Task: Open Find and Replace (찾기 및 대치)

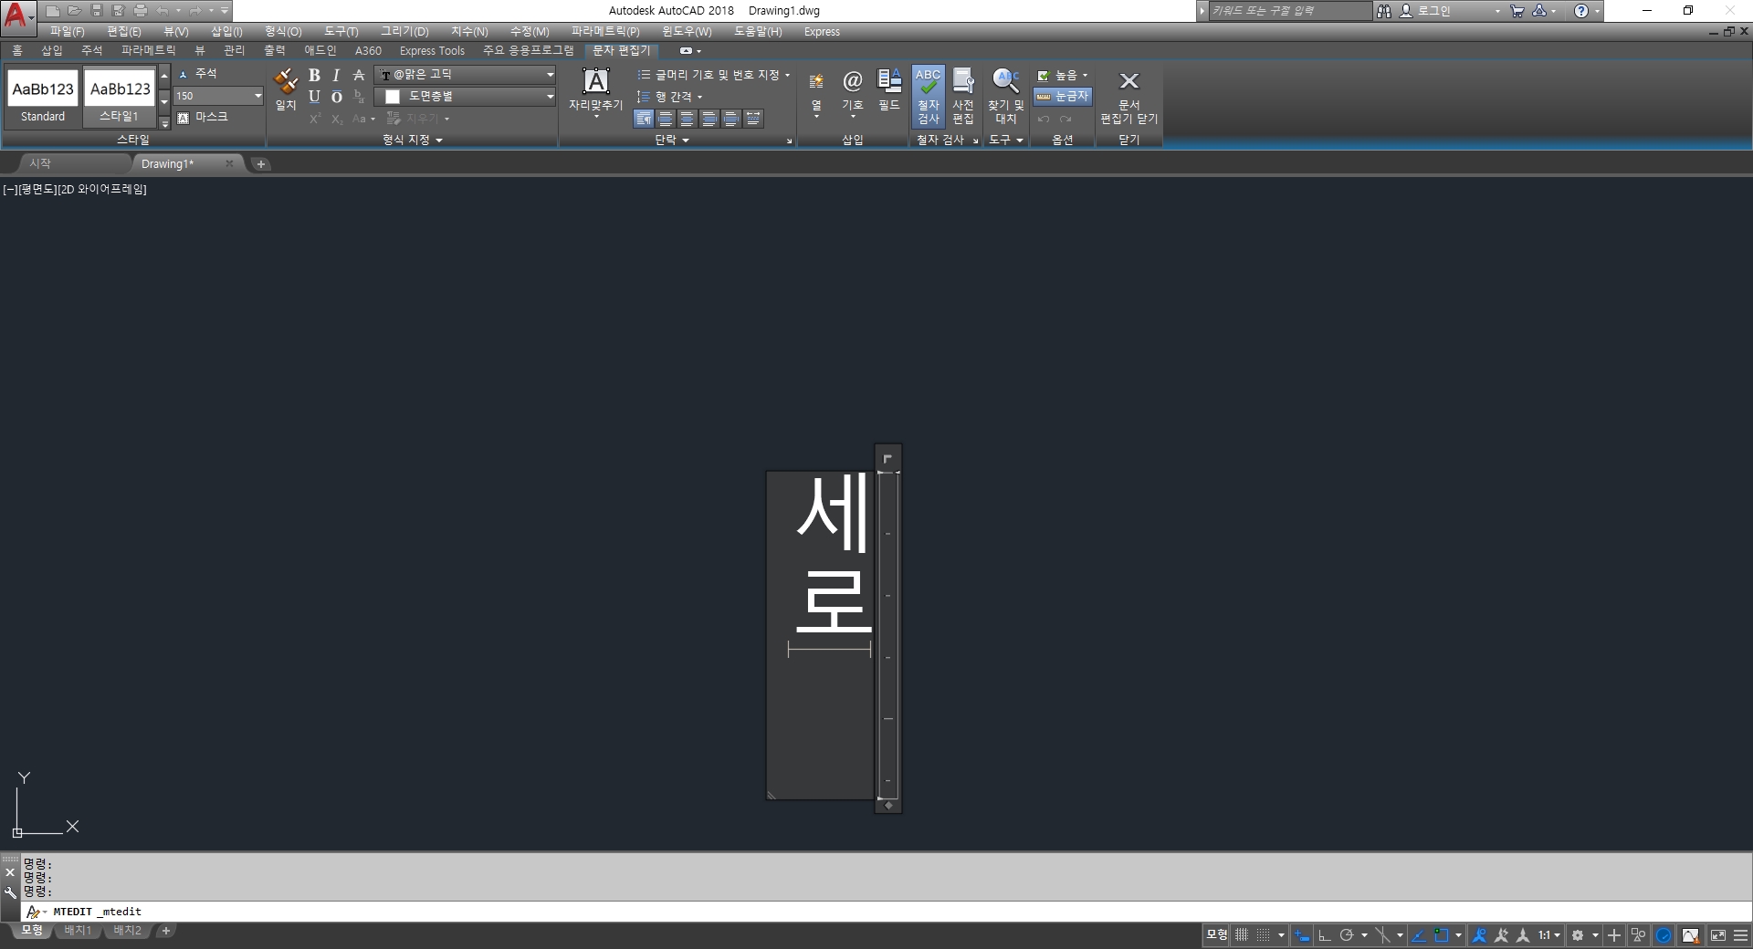Action: click(1005, 96)
